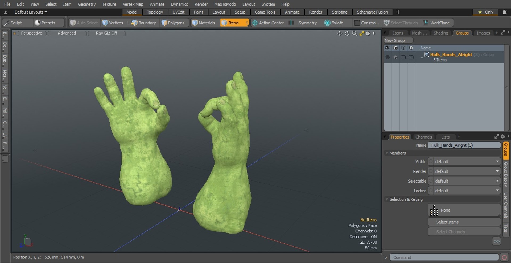The image size is (511, 263).
Task: Click the viewport pan (move arrows) icon
Action: [339, 33]
